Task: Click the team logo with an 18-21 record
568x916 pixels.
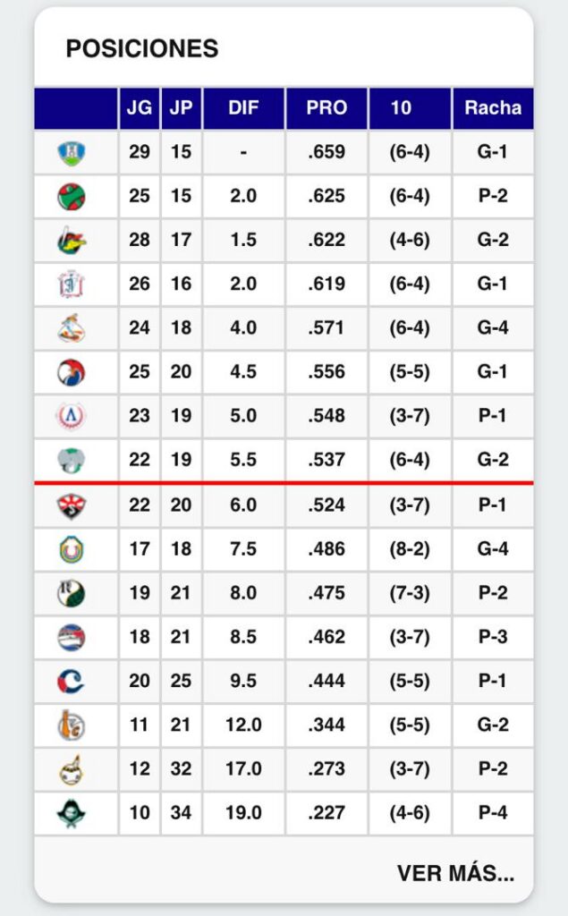Action: [72, 638]
